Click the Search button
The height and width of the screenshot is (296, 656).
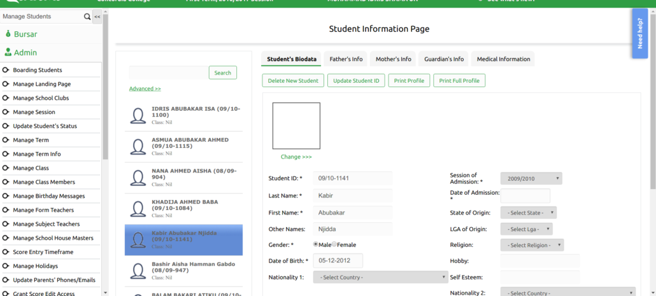[222, 73]
